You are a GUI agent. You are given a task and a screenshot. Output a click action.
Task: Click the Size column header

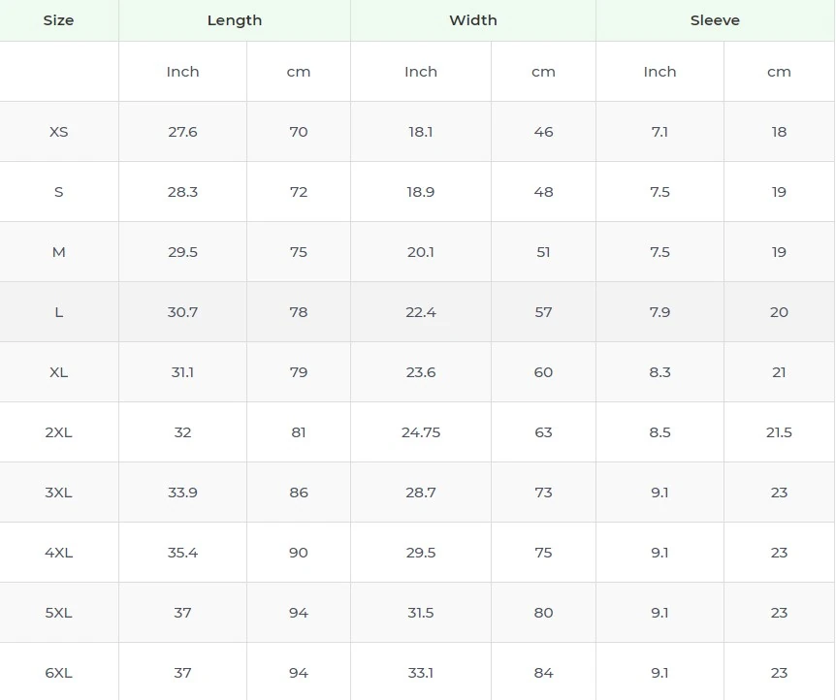[58, 20]
